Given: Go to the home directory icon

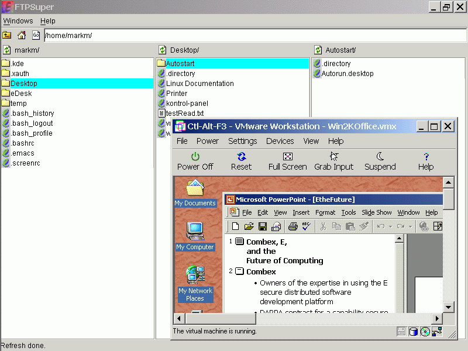Looking at the screenshot, I should [x=22, y=35].
